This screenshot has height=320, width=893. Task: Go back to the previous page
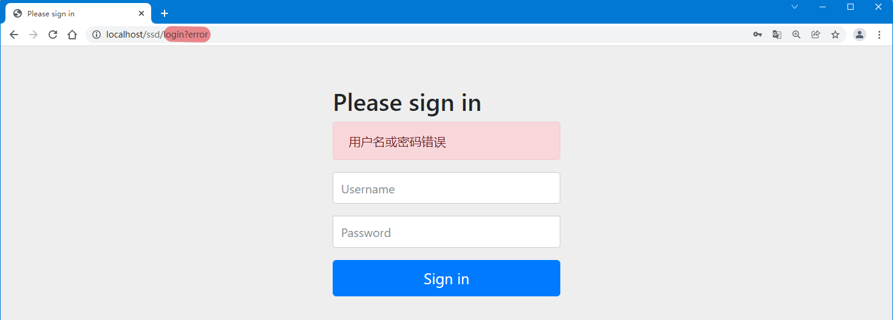coord(14,35)
